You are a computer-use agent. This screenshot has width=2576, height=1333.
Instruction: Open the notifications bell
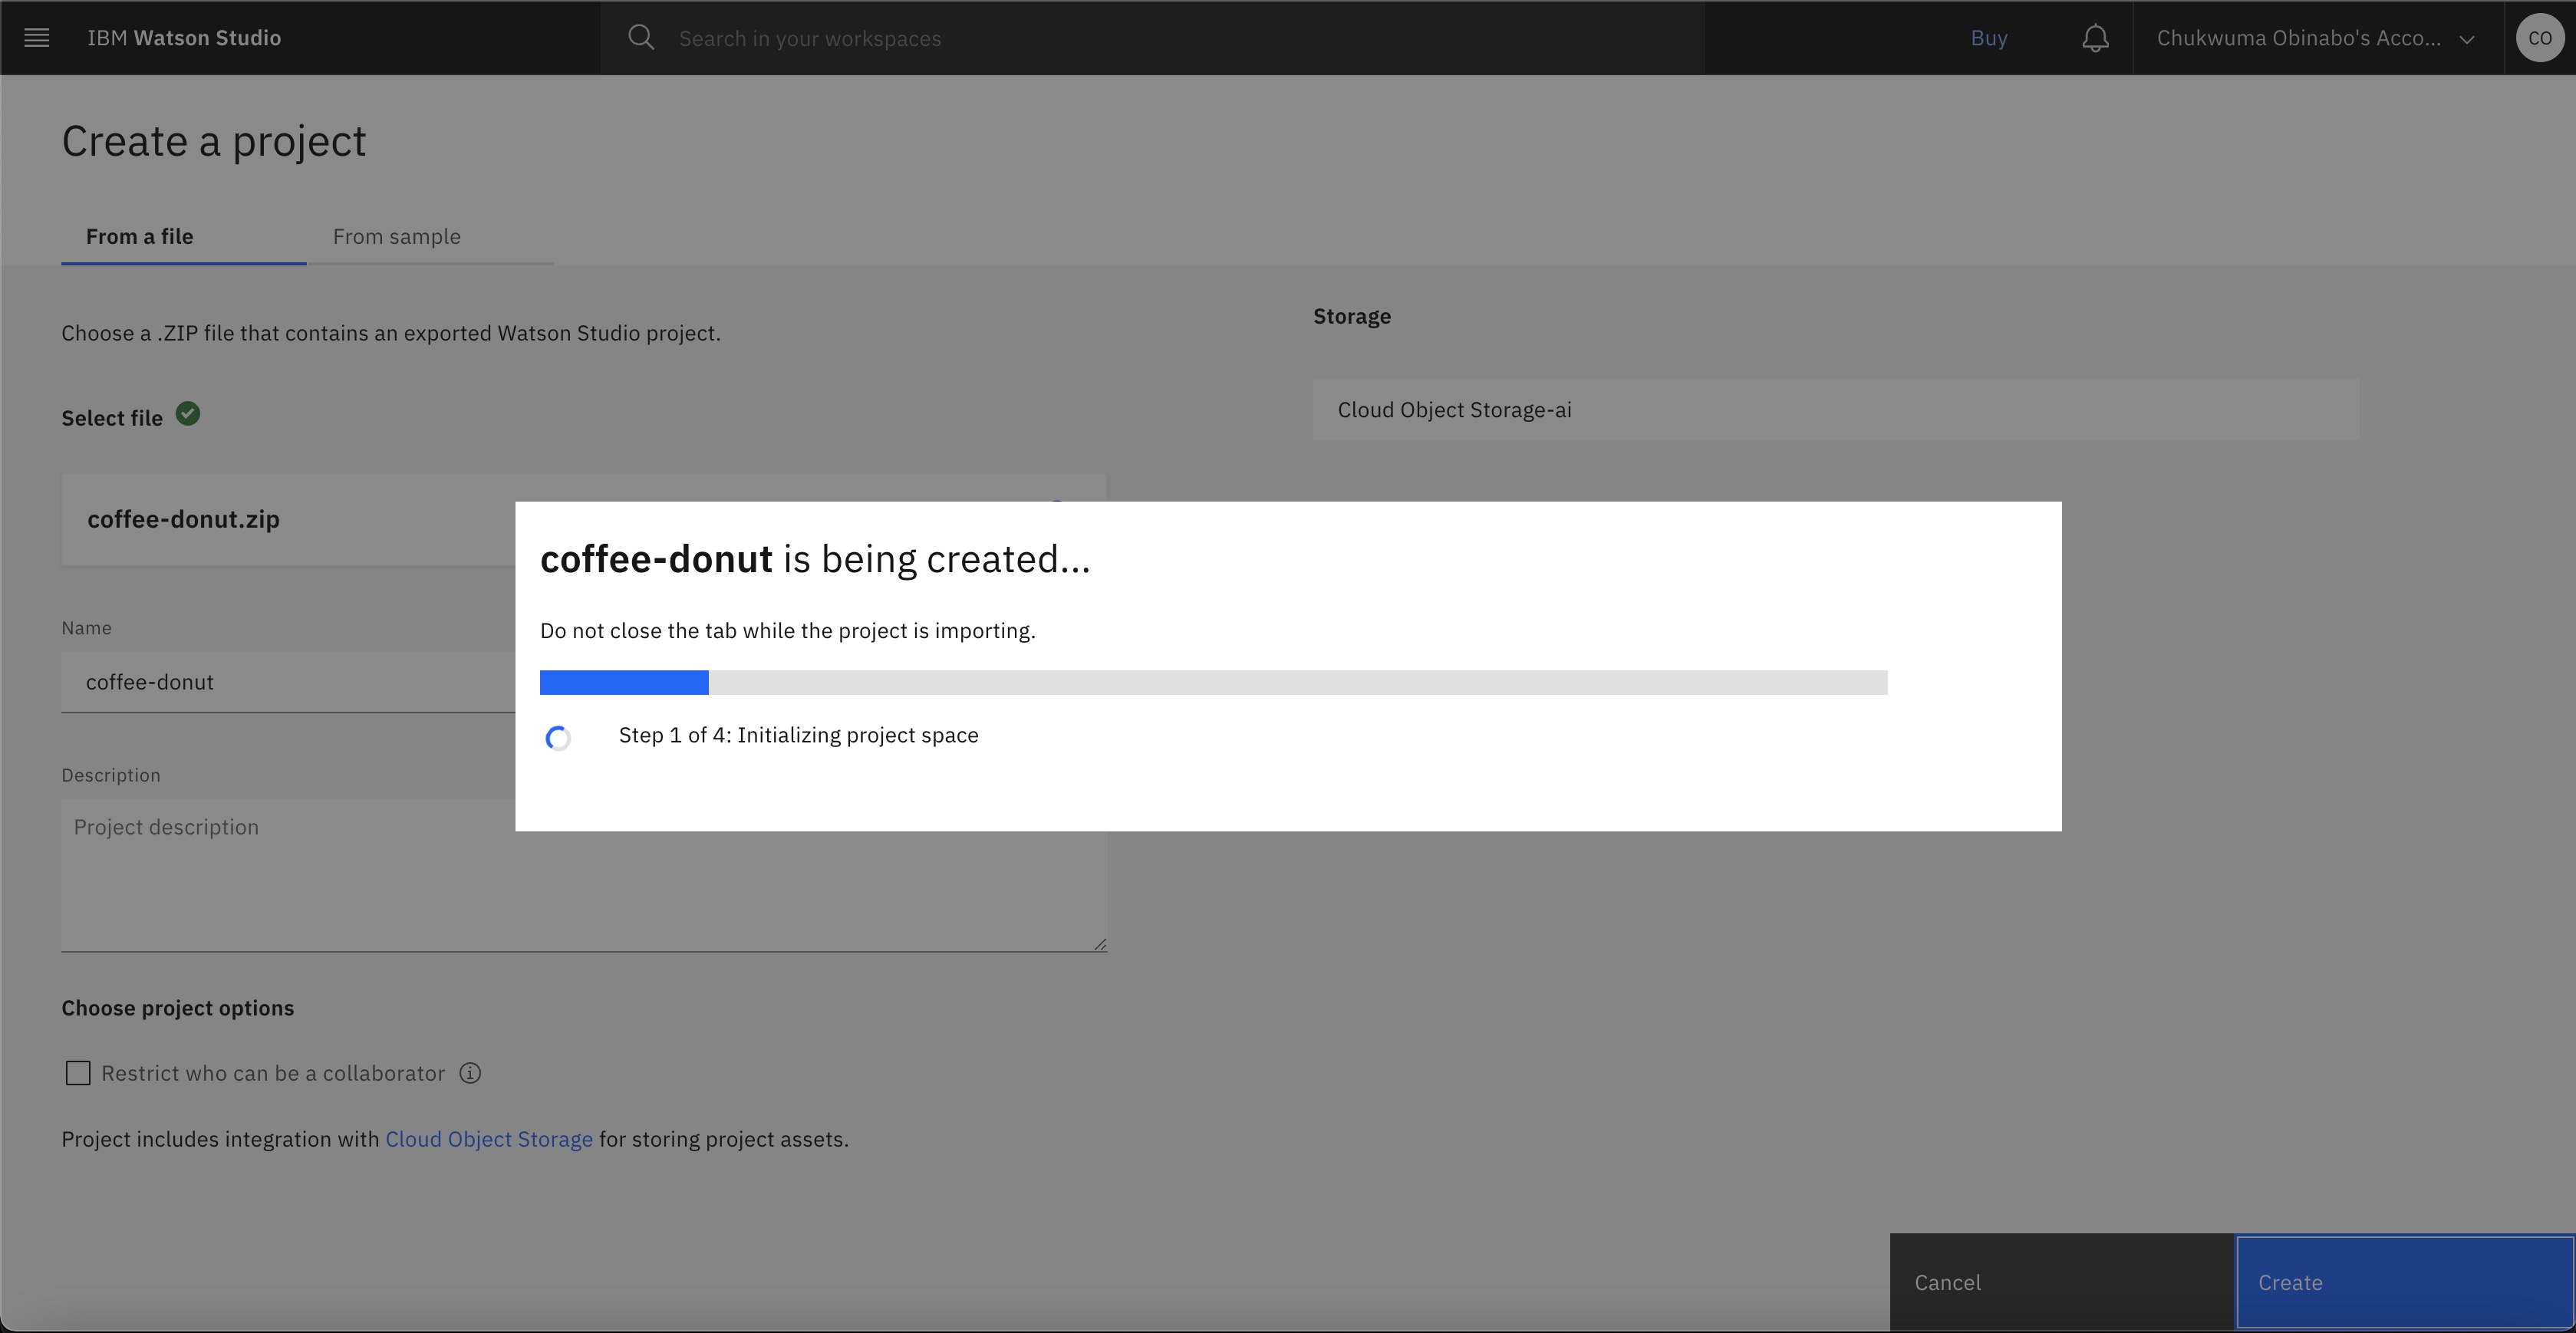2095,38
